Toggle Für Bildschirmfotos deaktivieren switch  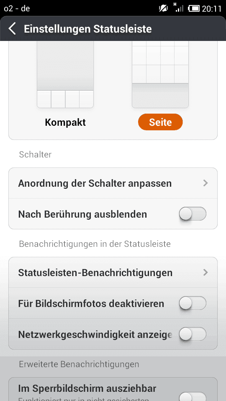(193, 303)
